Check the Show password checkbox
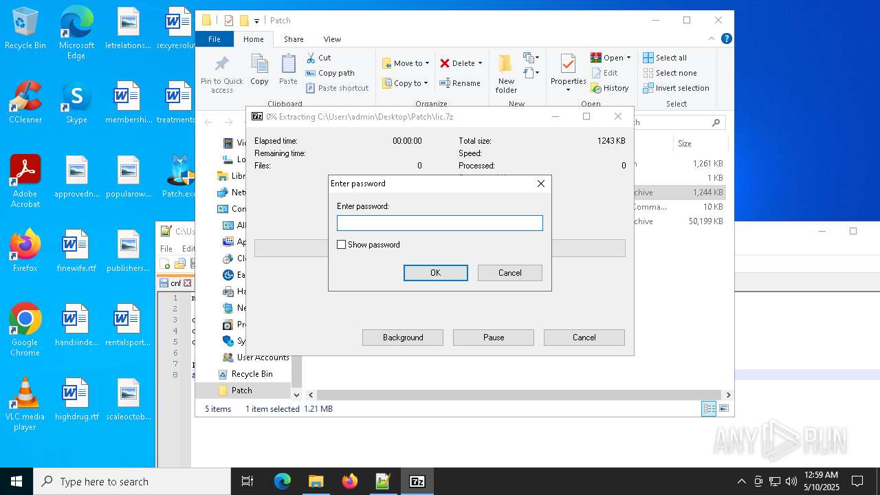 342,245
